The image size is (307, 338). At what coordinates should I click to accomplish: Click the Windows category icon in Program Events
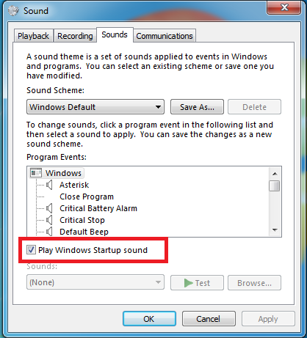pos(36,173)
